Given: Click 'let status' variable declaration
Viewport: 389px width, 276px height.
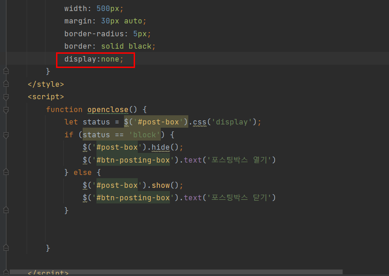Looking at the screenshot, I should click(87, 122).
